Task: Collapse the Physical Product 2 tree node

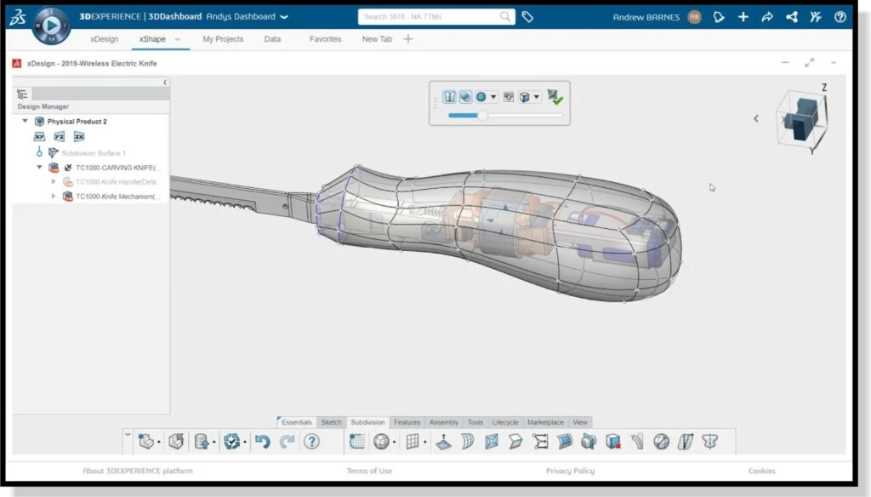Action: click(25, 122)
